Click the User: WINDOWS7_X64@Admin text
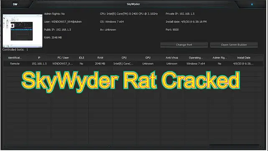This screenshot has width=268, height=151. tap(63, 22)
